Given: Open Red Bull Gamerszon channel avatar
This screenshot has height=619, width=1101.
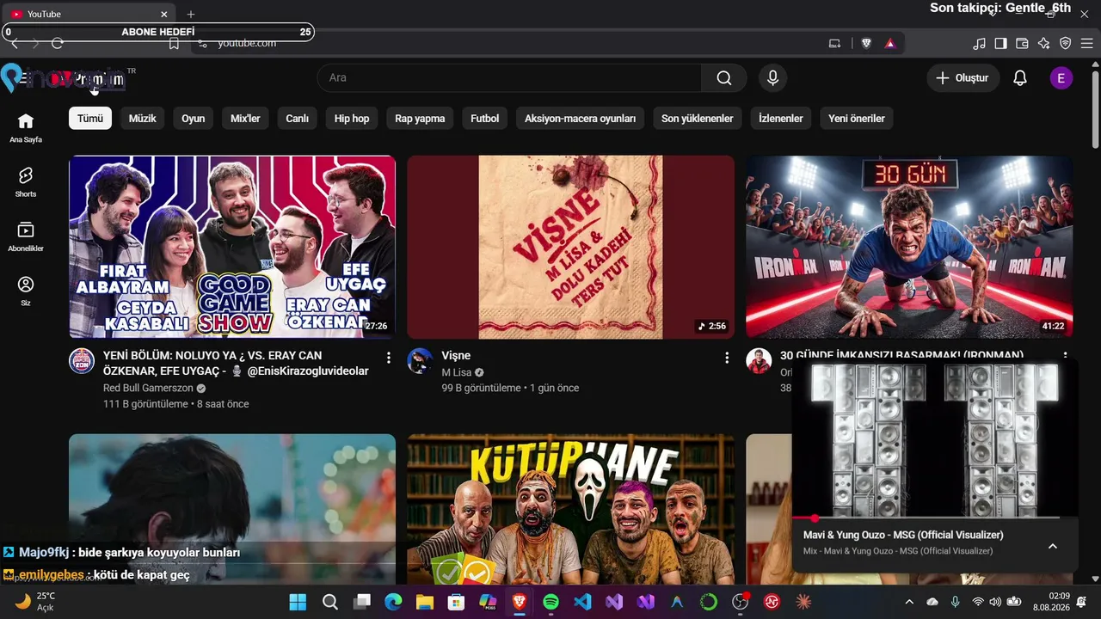Looking at the screenshot, I should click(82, 361).
